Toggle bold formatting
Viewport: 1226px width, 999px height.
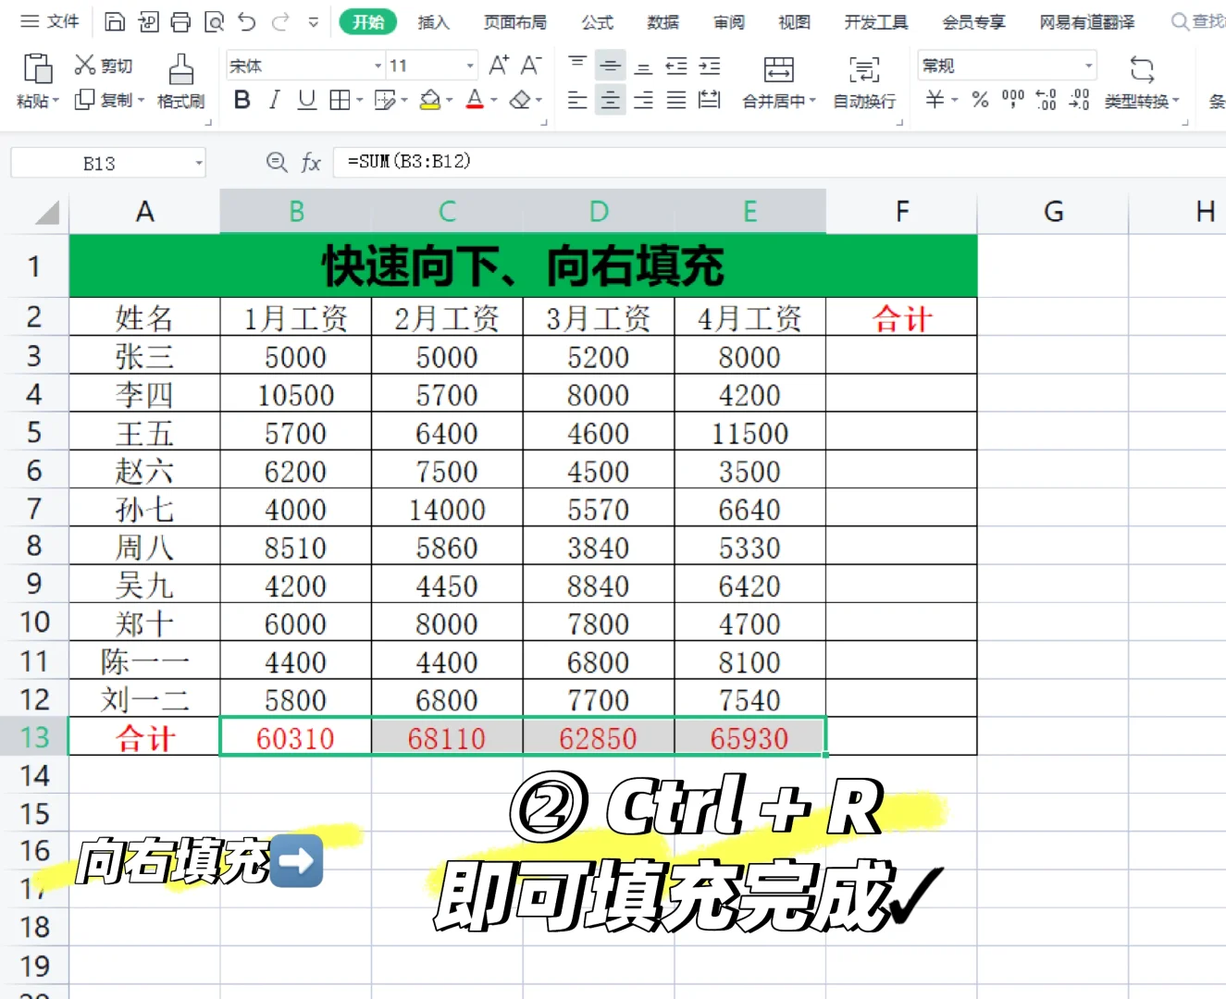pyautogui.click(x=241, y=100)
